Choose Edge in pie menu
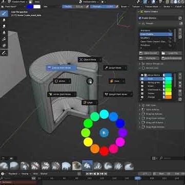185x185 pixels. 90,103
